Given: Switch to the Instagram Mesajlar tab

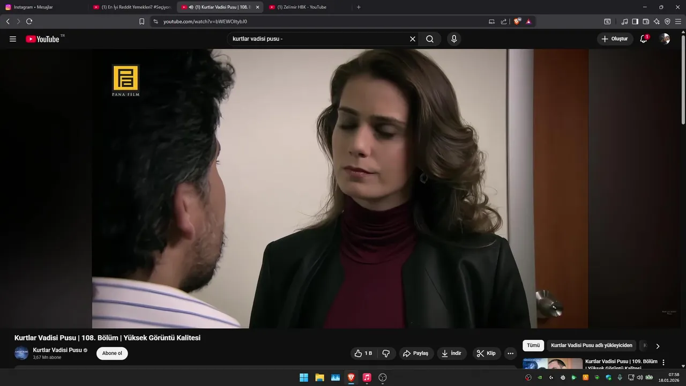Looking at the screenshot, I should 43,7.
